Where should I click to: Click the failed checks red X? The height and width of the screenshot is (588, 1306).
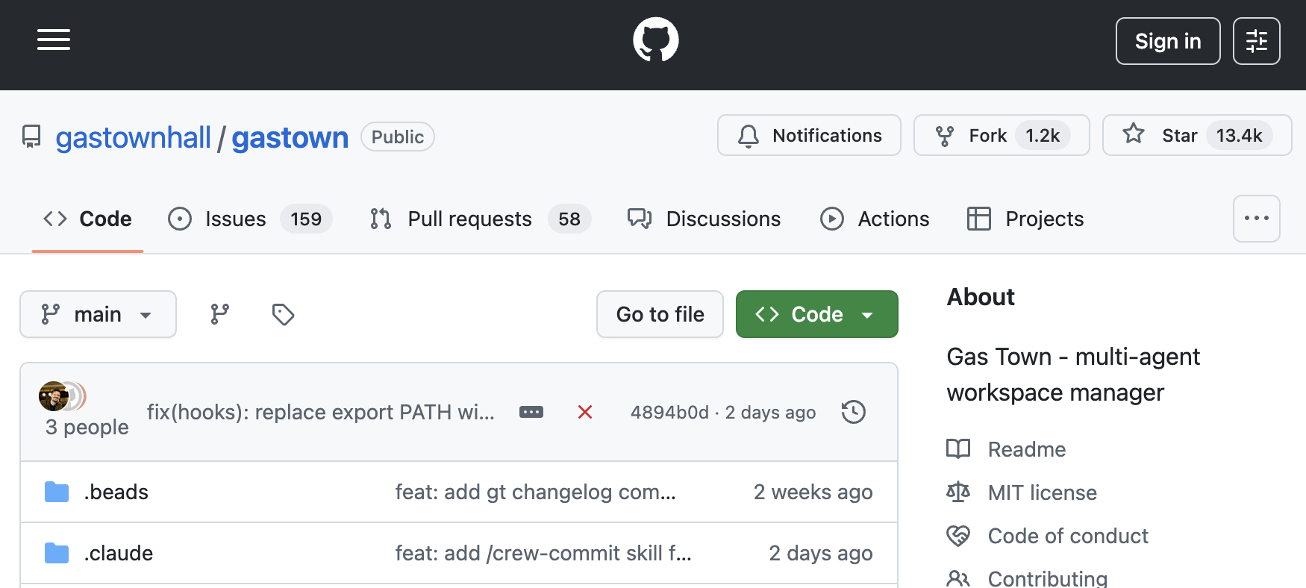click(x=585, y=412)
